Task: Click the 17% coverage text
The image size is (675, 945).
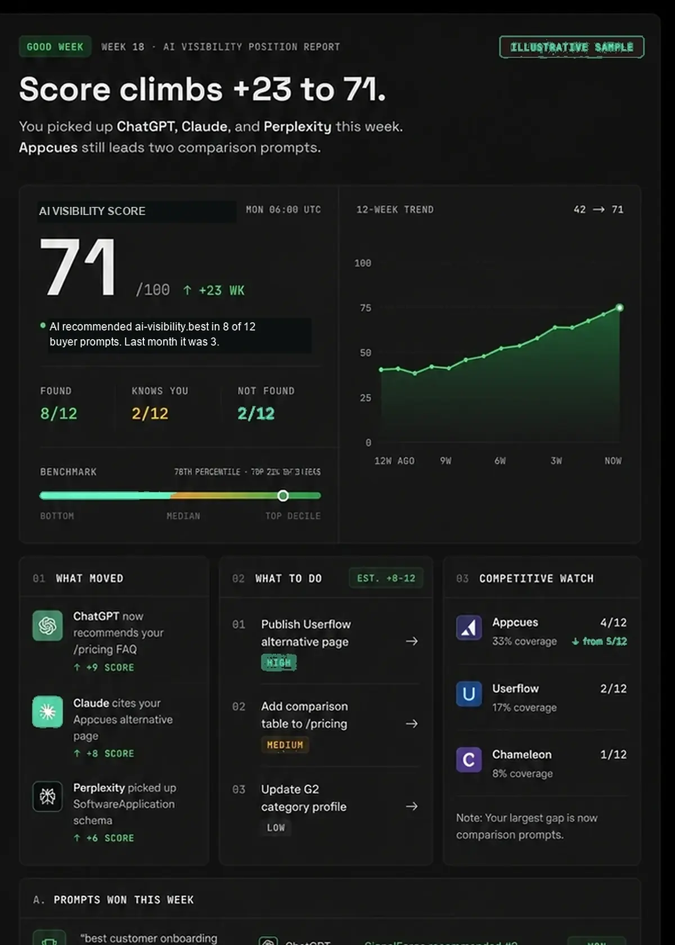Action: pos(524,708)
